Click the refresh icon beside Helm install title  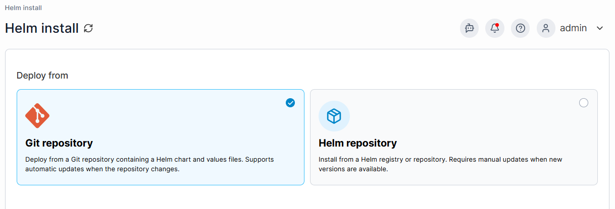88,28
